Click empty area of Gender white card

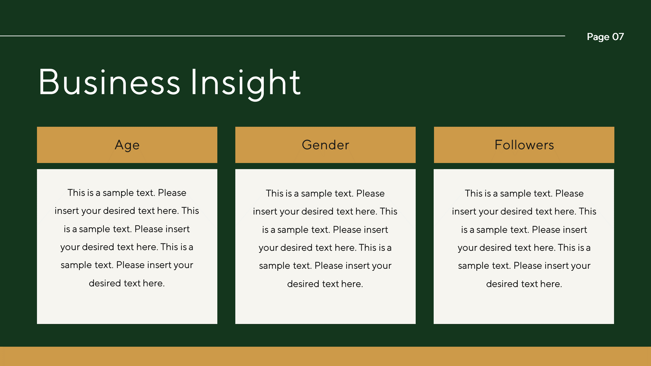[x=325, y=307]
